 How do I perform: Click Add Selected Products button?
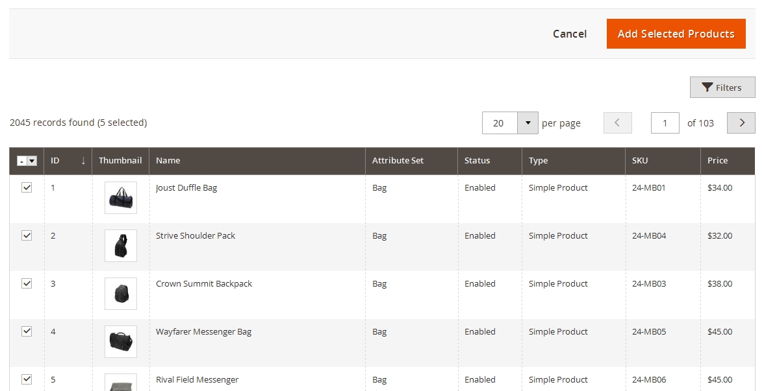coord(676,34)
